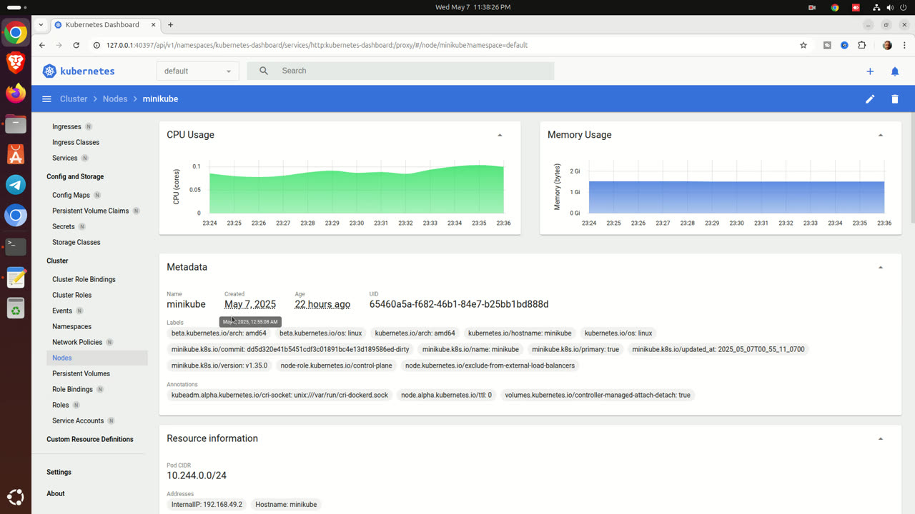The image size is (915, 514).
Task: Collapse the Memory Usage card
Action: click(881, 135)
